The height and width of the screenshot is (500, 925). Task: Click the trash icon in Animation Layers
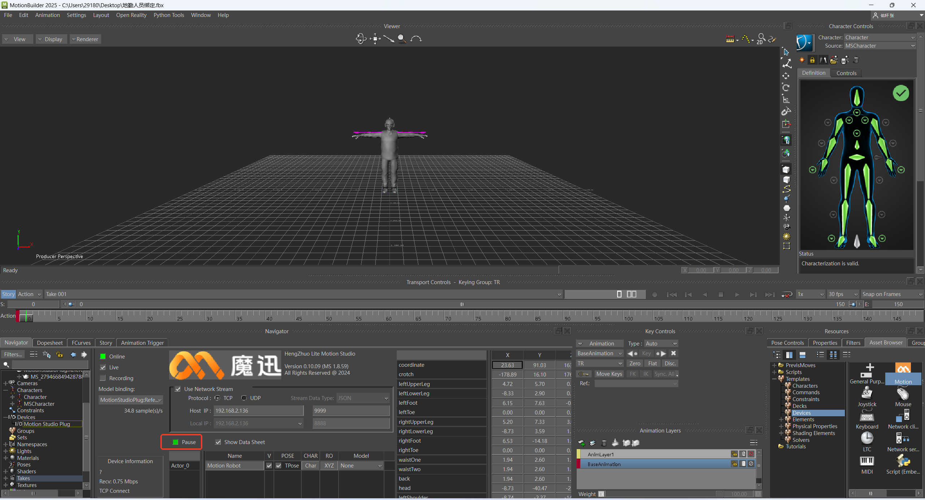[604, 443]
